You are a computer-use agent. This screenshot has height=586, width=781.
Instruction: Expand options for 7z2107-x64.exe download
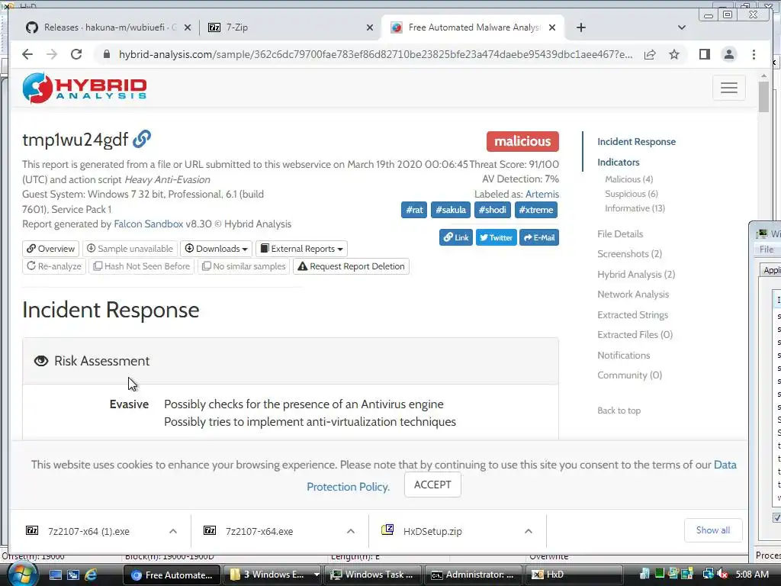(351, 531)
